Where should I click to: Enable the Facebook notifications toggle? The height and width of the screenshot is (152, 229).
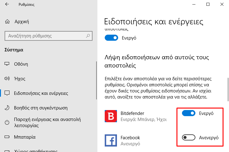click(189, 137)
